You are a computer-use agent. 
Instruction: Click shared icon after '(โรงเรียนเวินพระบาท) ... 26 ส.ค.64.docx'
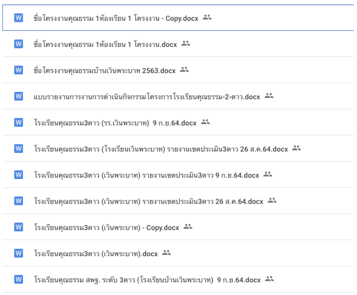point(296,148)
